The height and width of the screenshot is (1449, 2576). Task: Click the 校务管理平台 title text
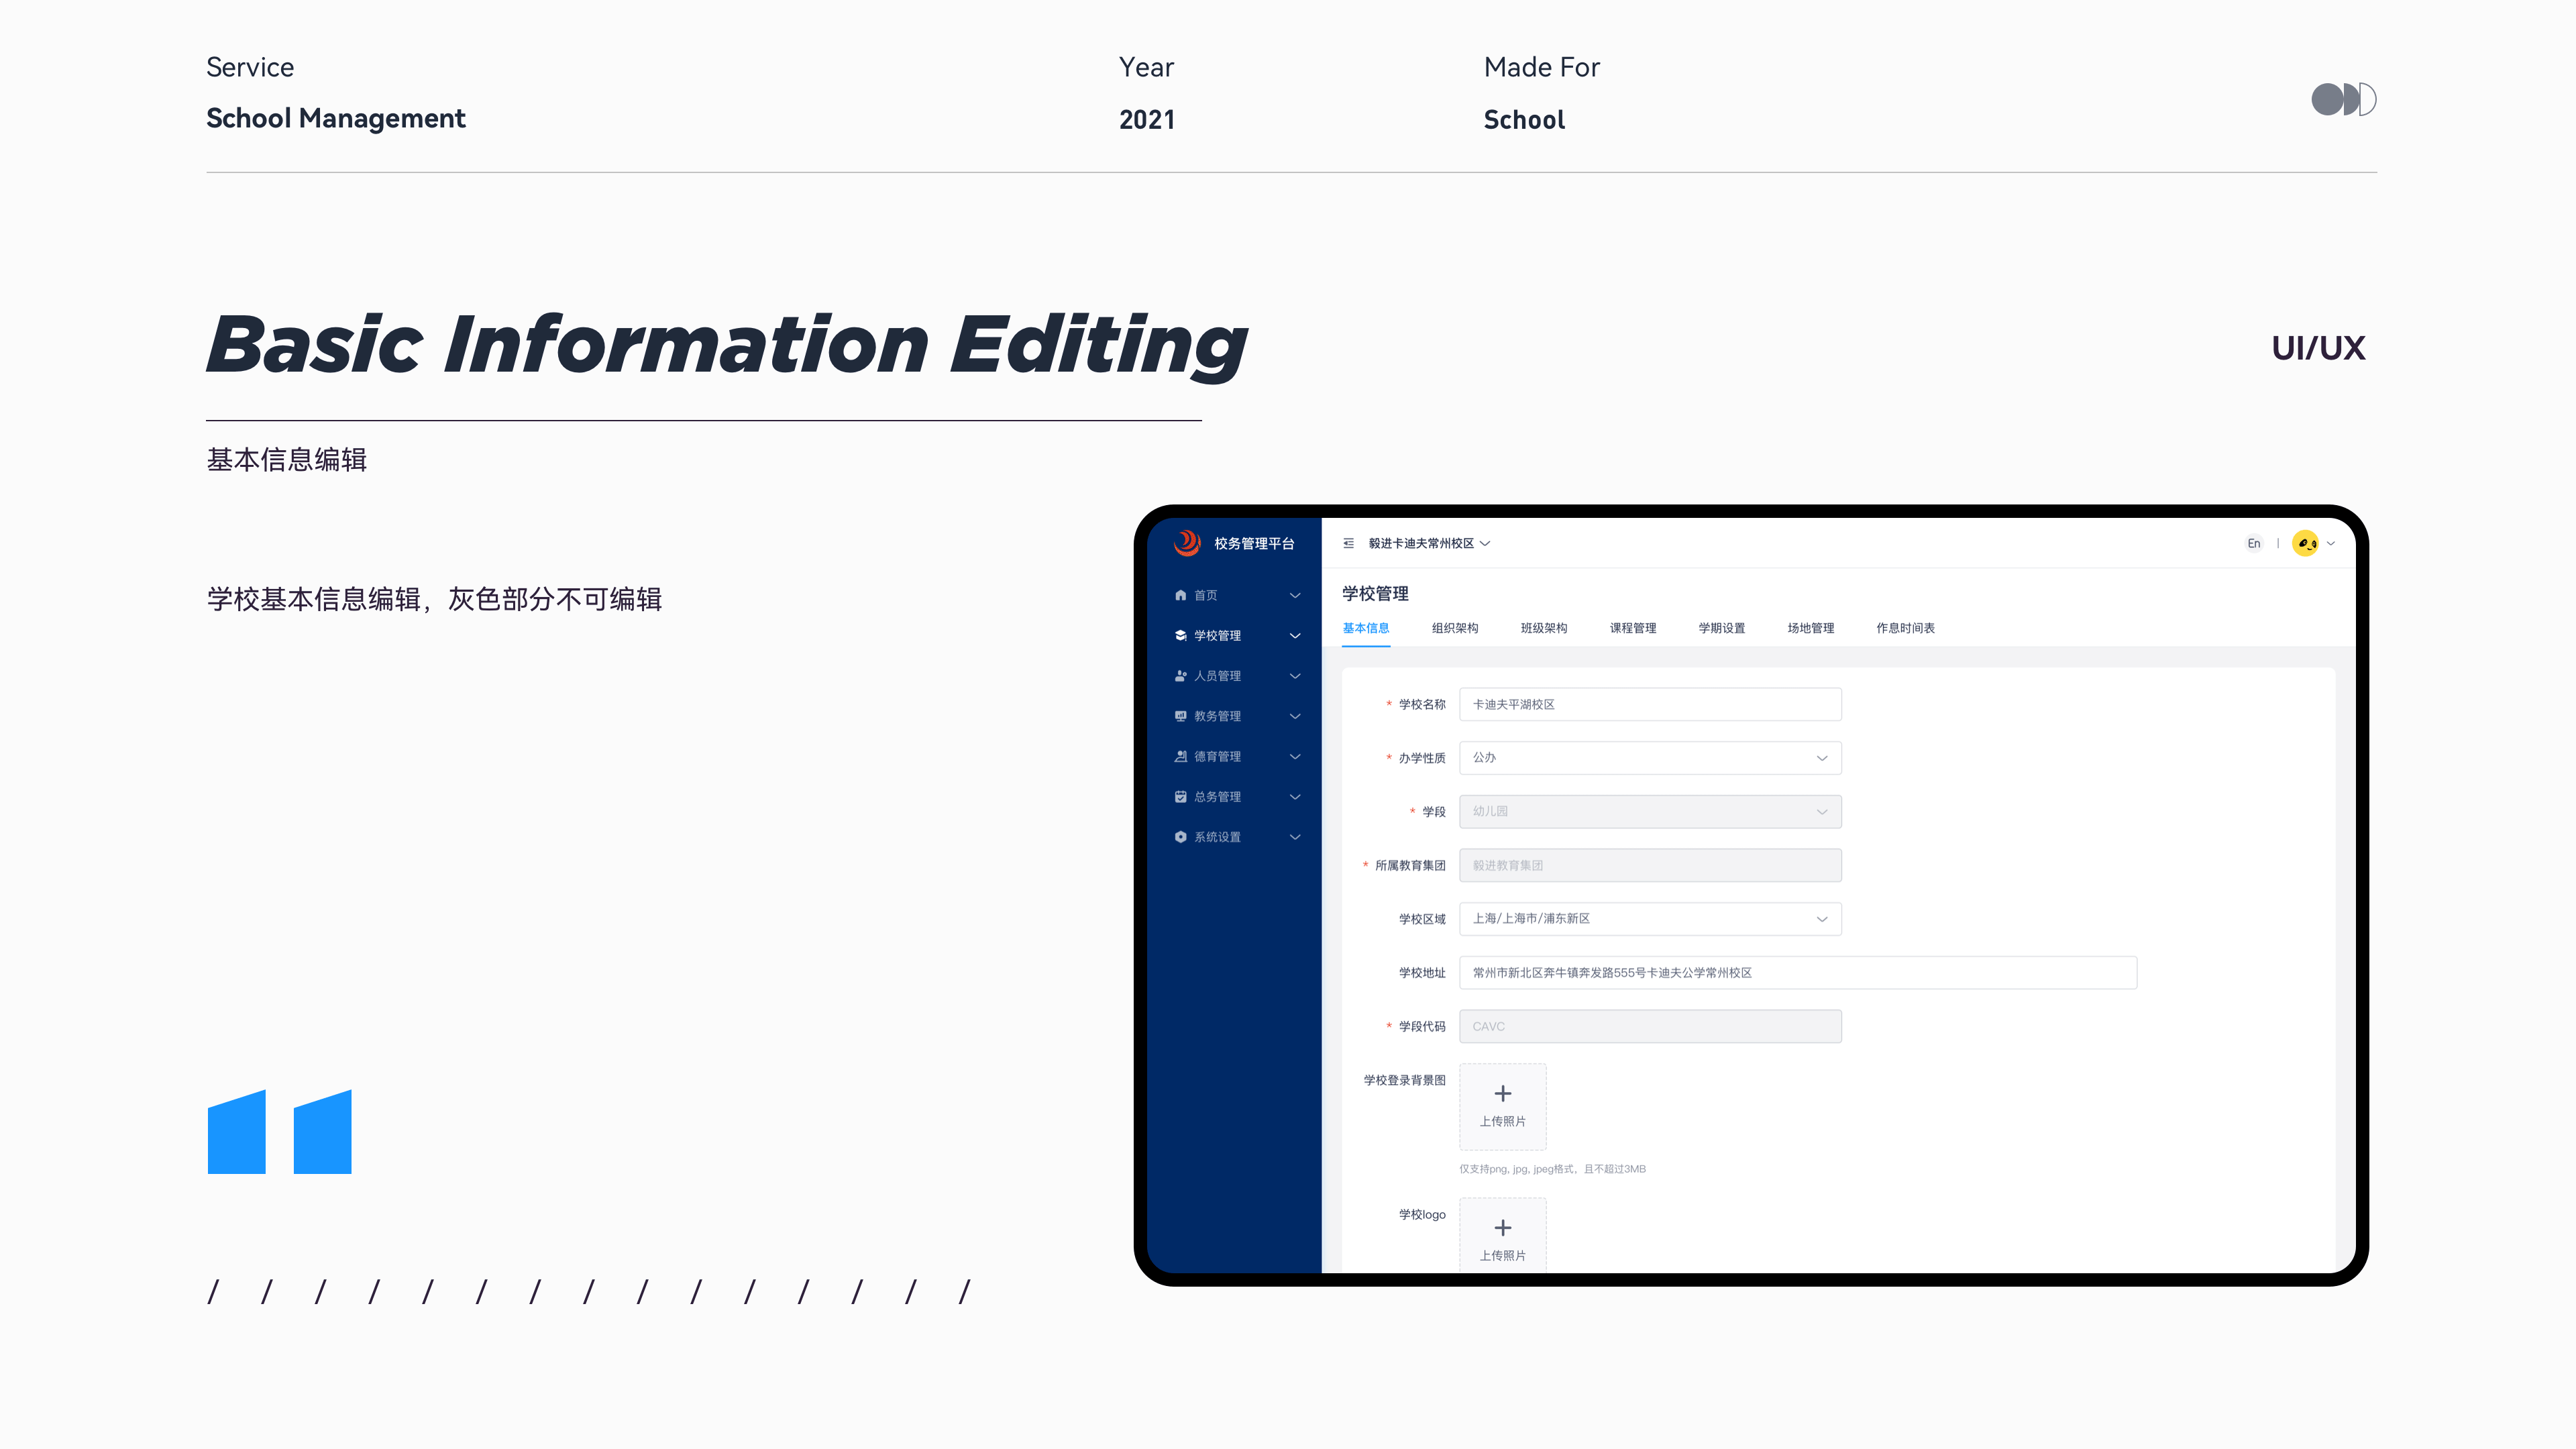[x=1254, y=543]
